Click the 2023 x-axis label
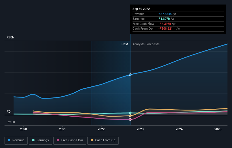Image resolution: width=232 pixels, height=148 pixels. tap(140, 129)
